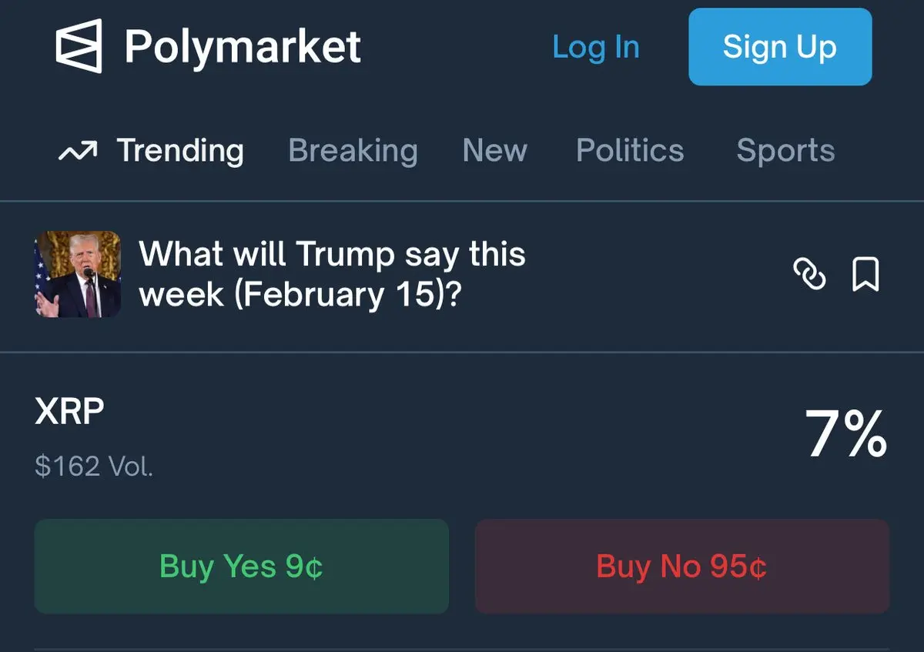Select the Trending tab label
The image size is (924, 652).
[x=180, y=151]
